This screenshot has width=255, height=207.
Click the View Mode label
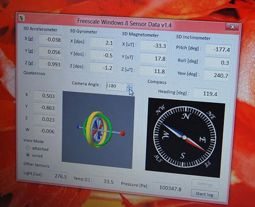pos(33,141)
